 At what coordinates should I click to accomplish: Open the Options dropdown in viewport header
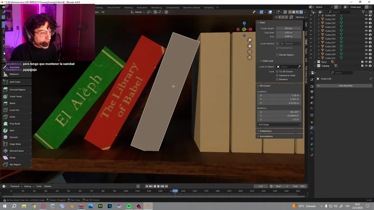[x=301, y=17]
